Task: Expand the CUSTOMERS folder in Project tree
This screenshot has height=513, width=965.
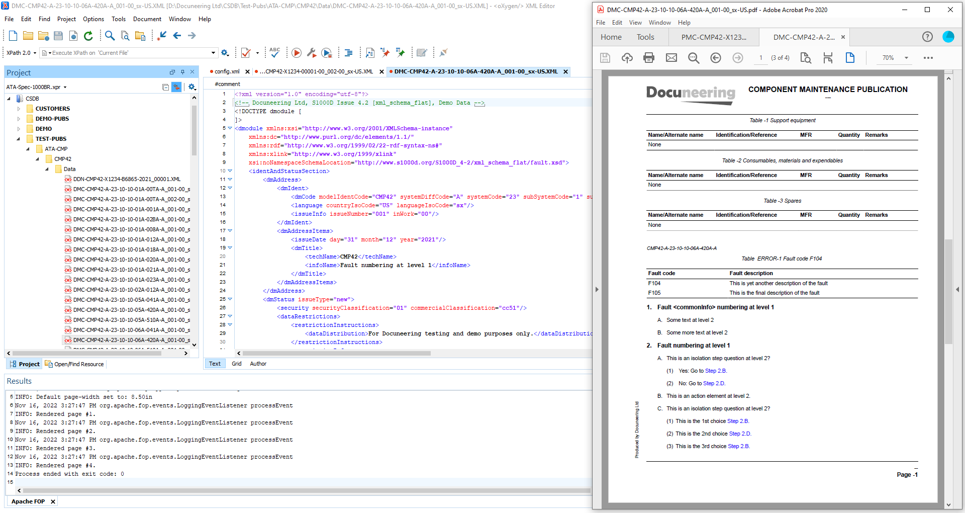Action: click(19, 109)
